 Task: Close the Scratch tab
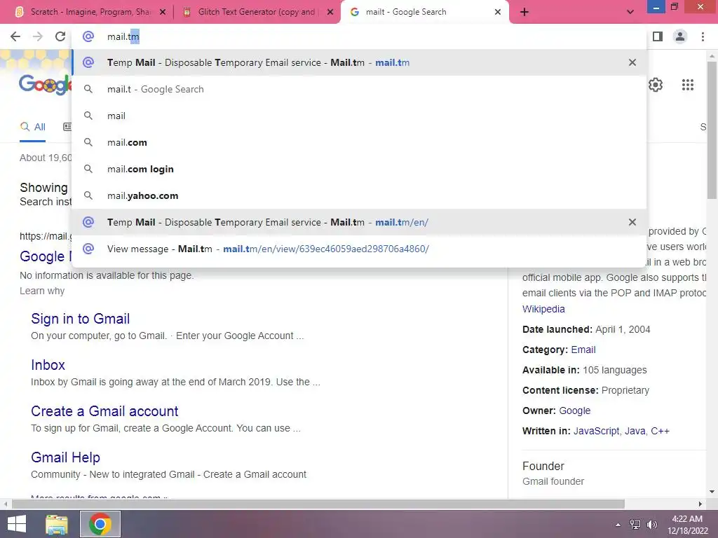coord(163,12)
